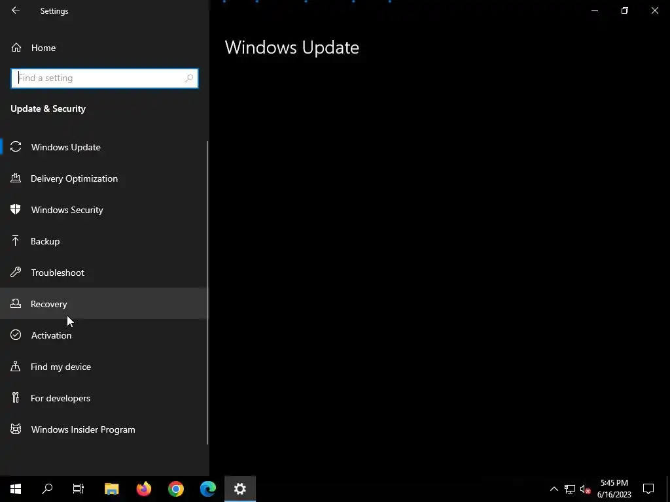Click the sidebar vertical scrollbar
The image size is (670, 502).
207,293
